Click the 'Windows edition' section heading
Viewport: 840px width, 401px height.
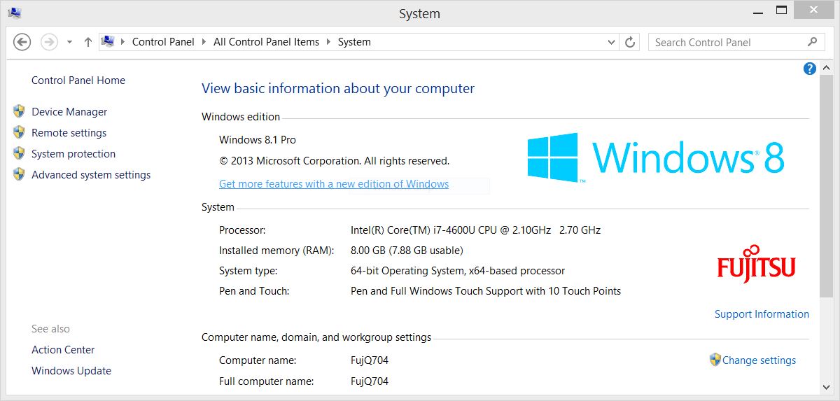(x=241, y=117)
